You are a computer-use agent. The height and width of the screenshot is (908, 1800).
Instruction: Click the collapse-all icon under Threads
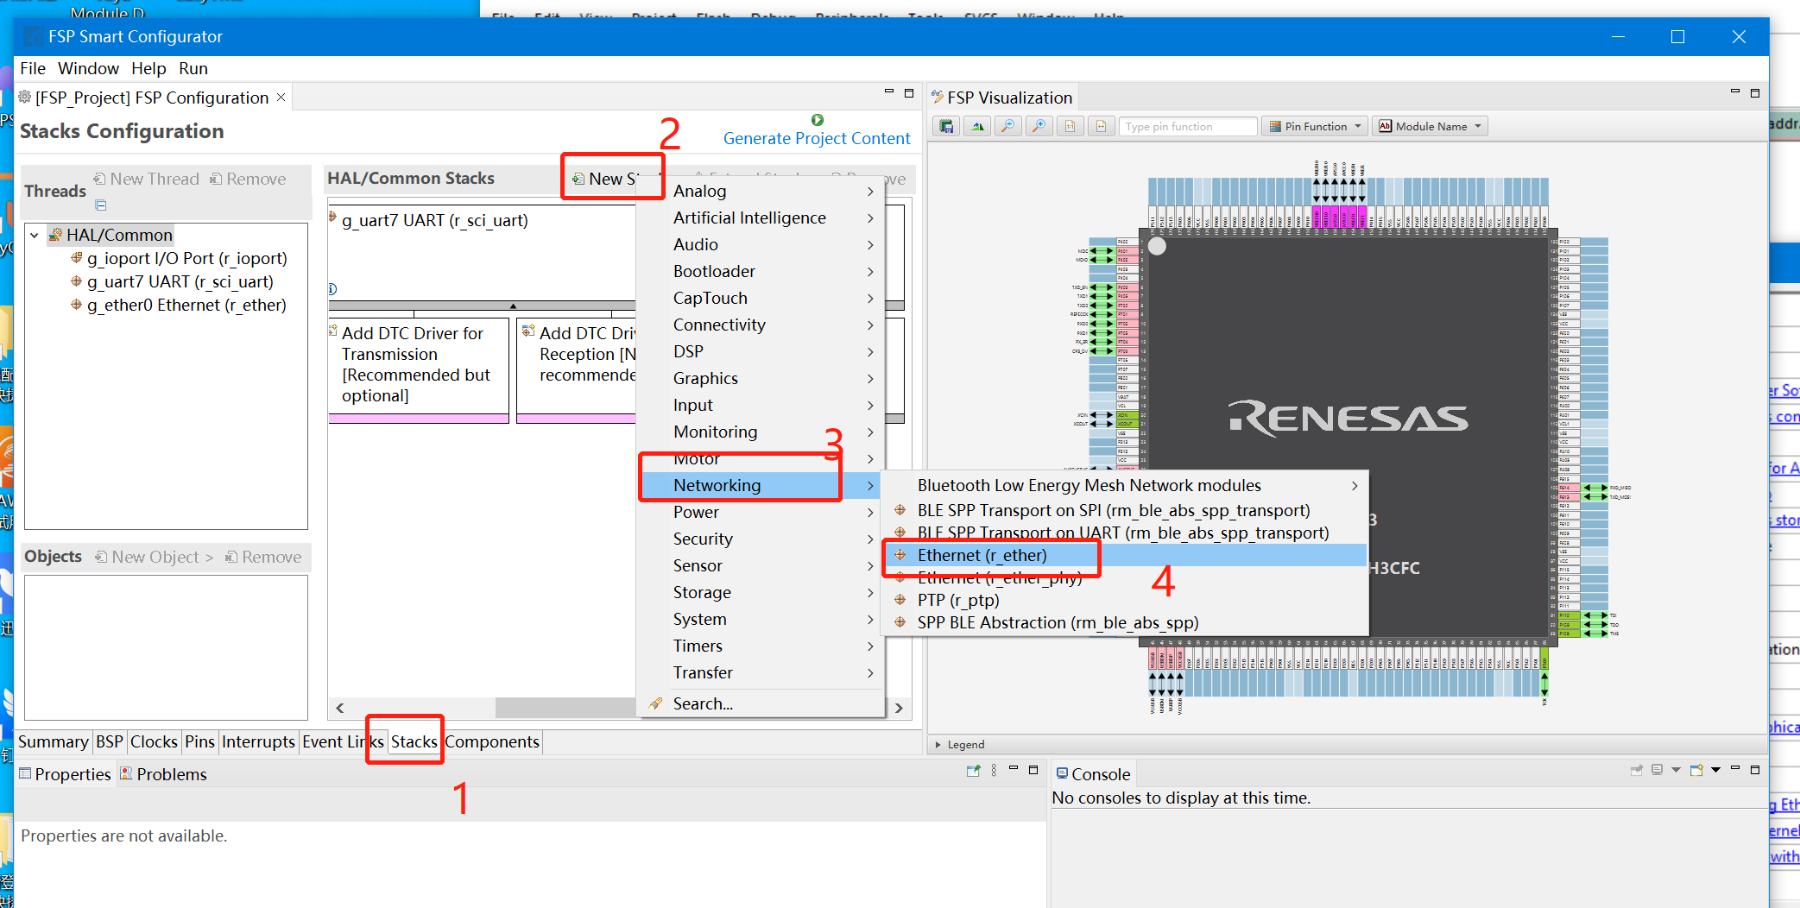tap(101, 205)
